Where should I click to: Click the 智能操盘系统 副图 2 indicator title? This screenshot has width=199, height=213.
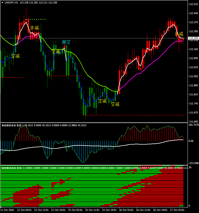[12, 168]
